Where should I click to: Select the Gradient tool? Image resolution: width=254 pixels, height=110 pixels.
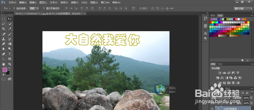(x=10, y=44)
